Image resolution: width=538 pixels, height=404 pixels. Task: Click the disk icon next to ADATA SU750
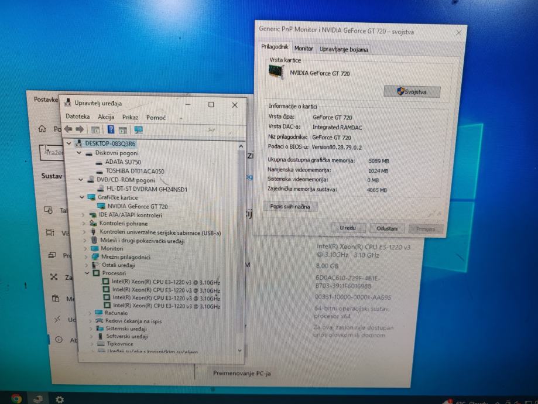(x=99, y=162)
